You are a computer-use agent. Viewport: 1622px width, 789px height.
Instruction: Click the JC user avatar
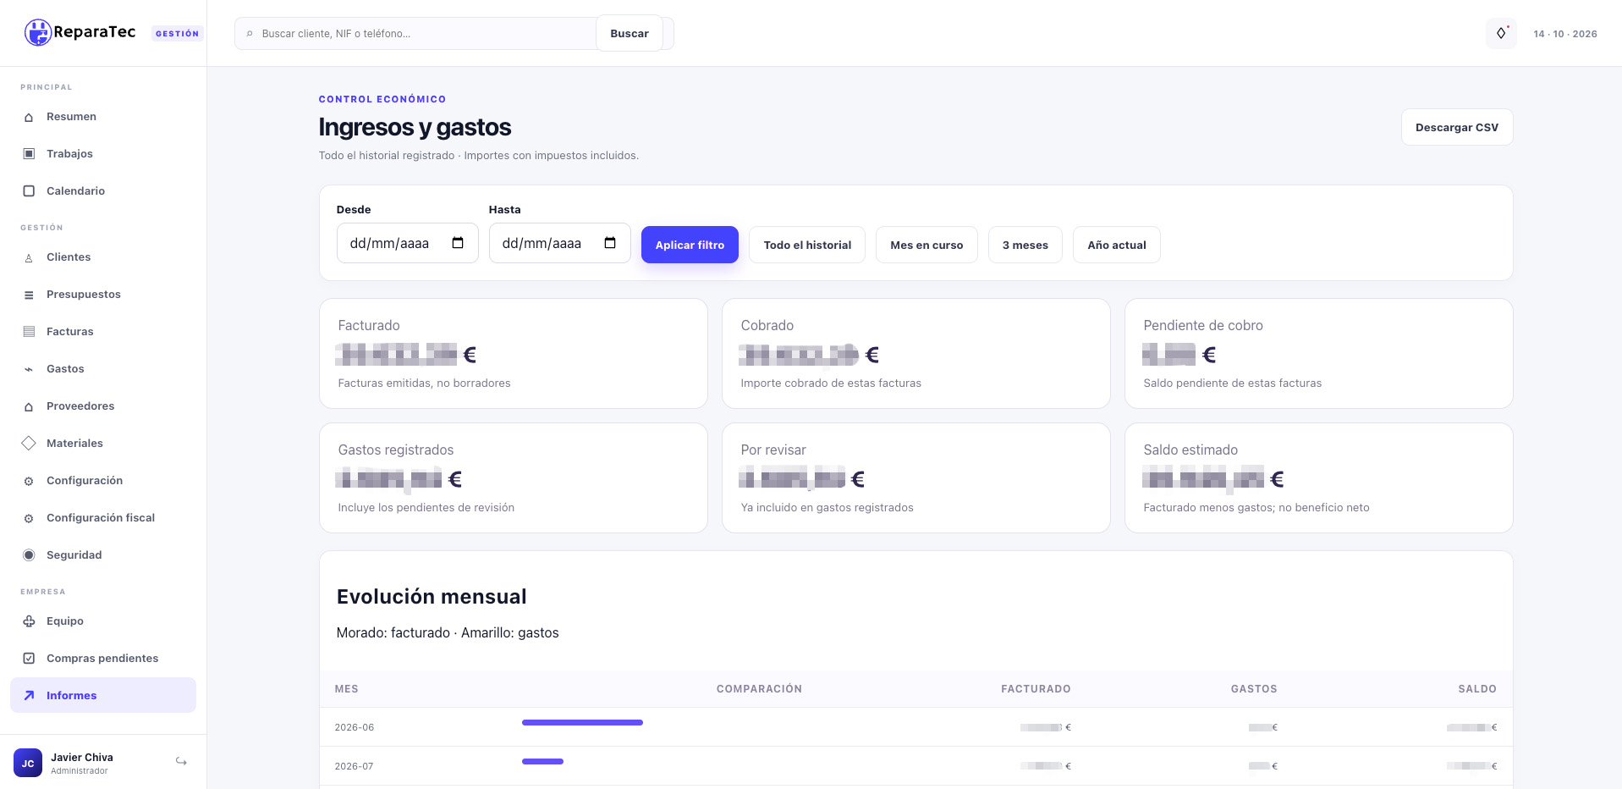pyautogui.click(x=28, y=763)
